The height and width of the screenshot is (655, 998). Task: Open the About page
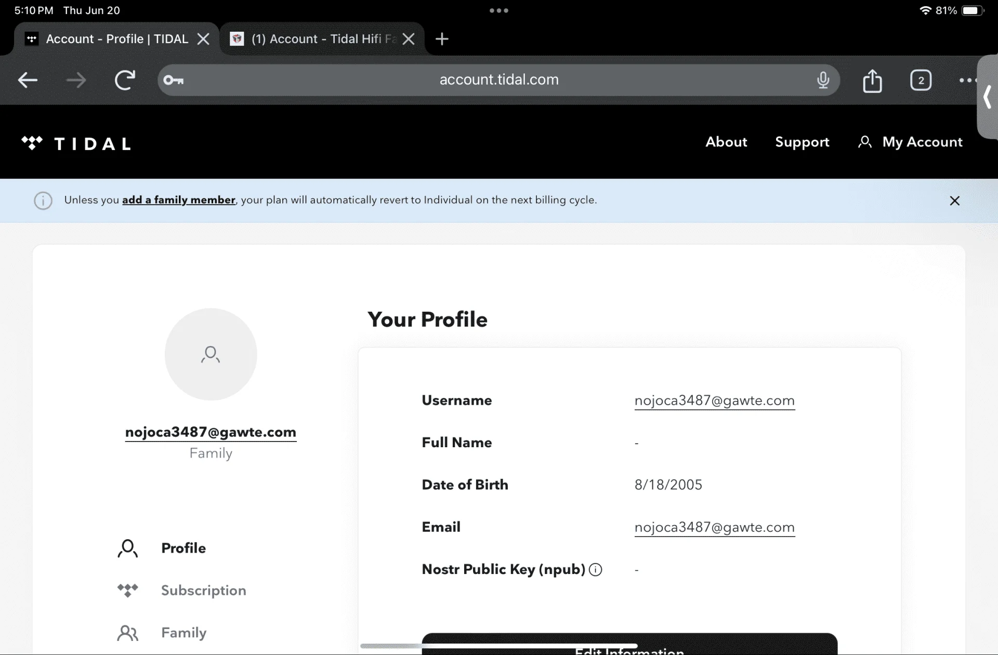click(x=726, y=142)
